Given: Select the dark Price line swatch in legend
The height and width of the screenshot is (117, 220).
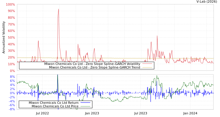Looking at the screenshot, I should pyautogui.click(x=85, y=106).
